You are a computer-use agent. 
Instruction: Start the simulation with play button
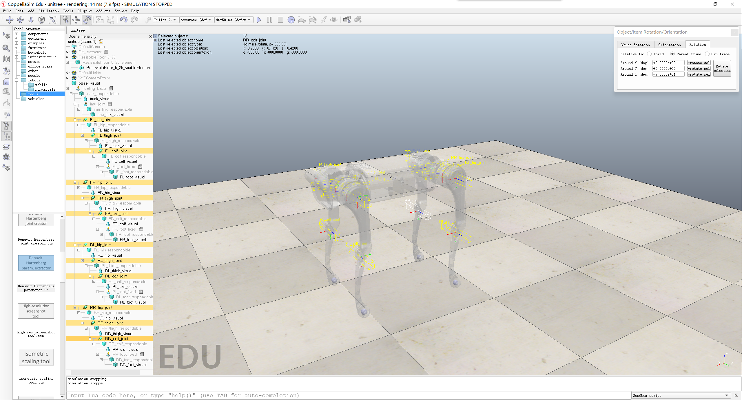[259, 20]
